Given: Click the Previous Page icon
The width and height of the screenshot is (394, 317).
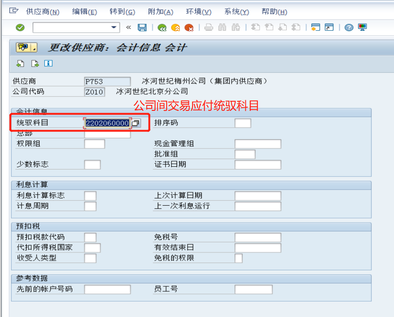Looking at the screenshot, I should (269, 27).
